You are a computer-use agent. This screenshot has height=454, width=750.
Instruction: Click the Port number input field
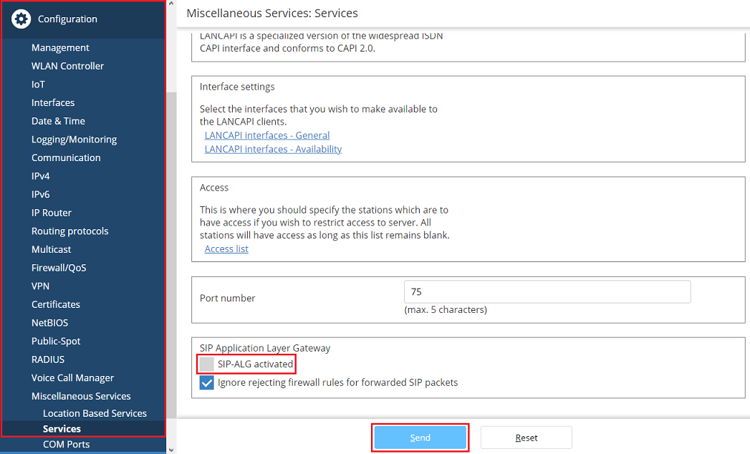pos(547,292)
